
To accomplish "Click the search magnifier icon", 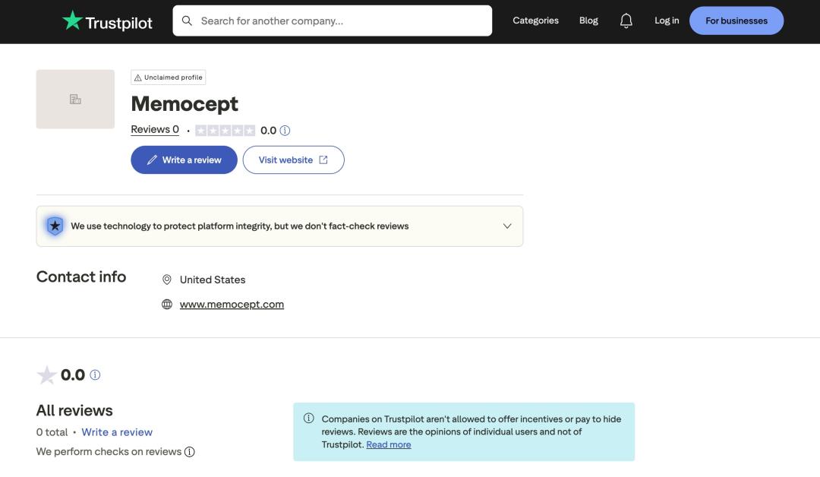I will click(x=187, y=21).
